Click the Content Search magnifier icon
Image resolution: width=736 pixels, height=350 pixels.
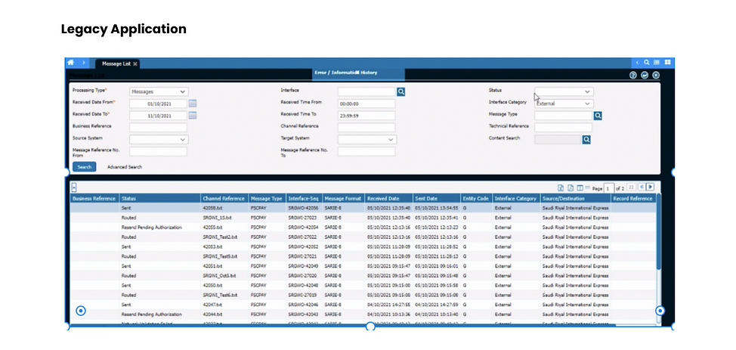click(x=586, y=140)
